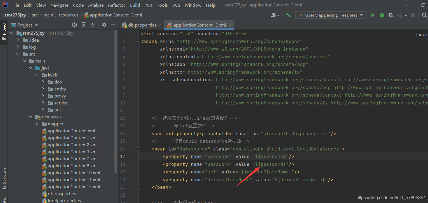Open Search Everywhere with the magnifier icon
The image size is (428, 203).
(425, 15)
